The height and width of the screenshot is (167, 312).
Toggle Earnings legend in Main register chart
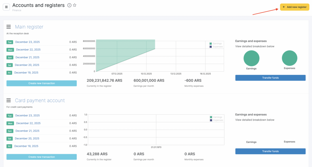tap(216, 44)
